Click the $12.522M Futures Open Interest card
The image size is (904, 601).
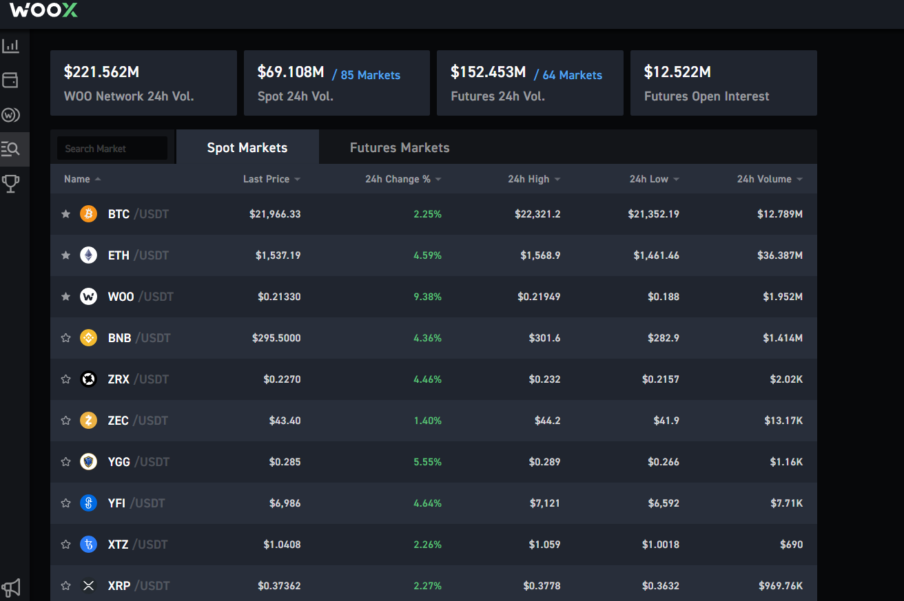point(723,83)
